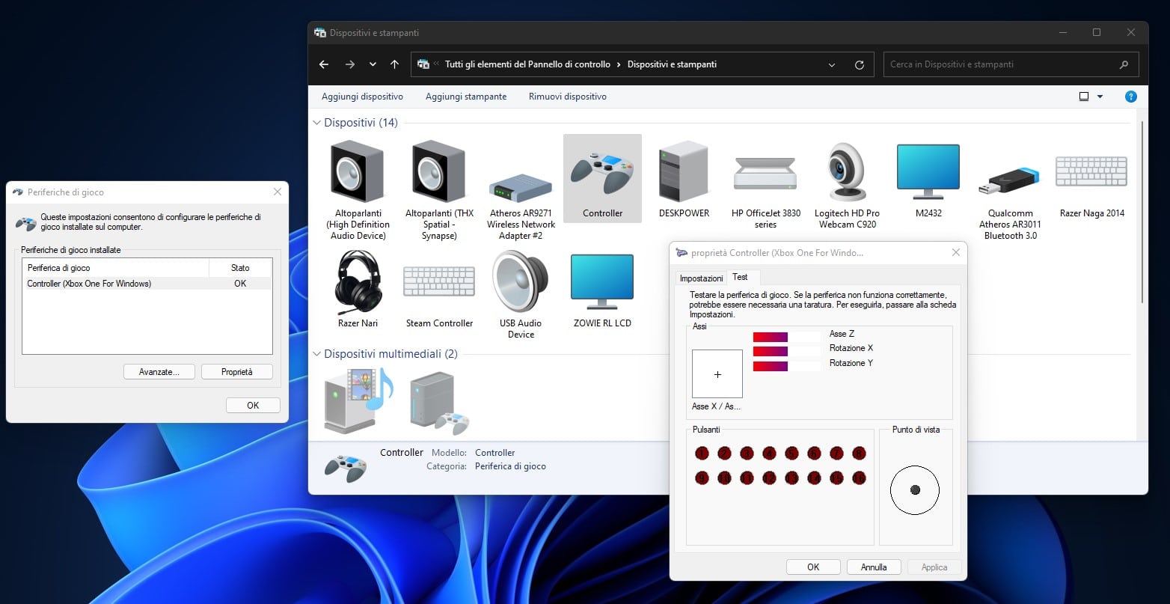This screenshot has width=1170, height=604.
Task: Close the controller properties dialog
Action: [955, 253]
